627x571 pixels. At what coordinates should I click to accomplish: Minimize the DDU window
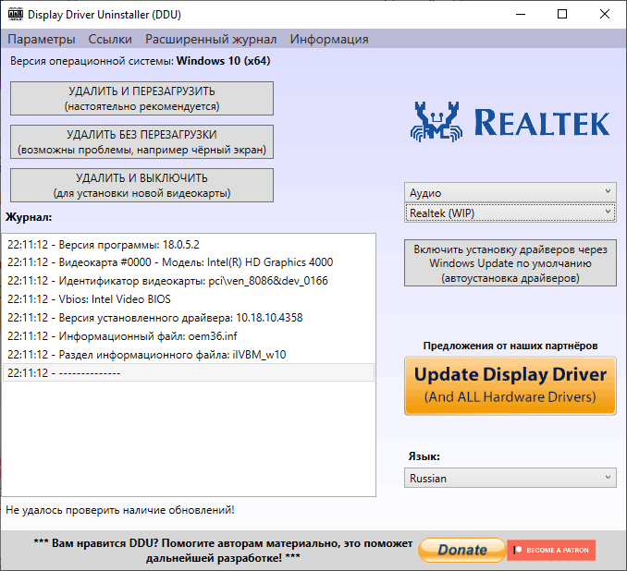coord(521,15)
